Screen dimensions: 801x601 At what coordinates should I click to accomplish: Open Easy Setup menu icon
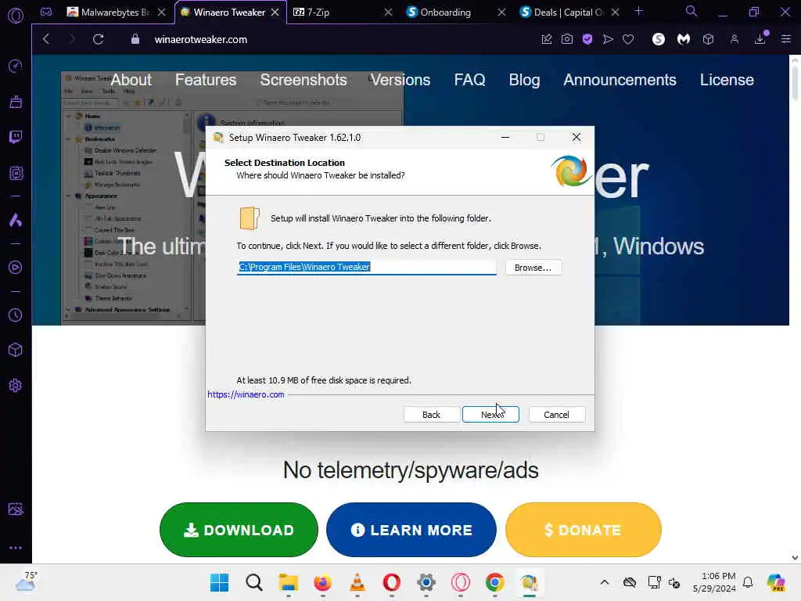tap(785, 39)
